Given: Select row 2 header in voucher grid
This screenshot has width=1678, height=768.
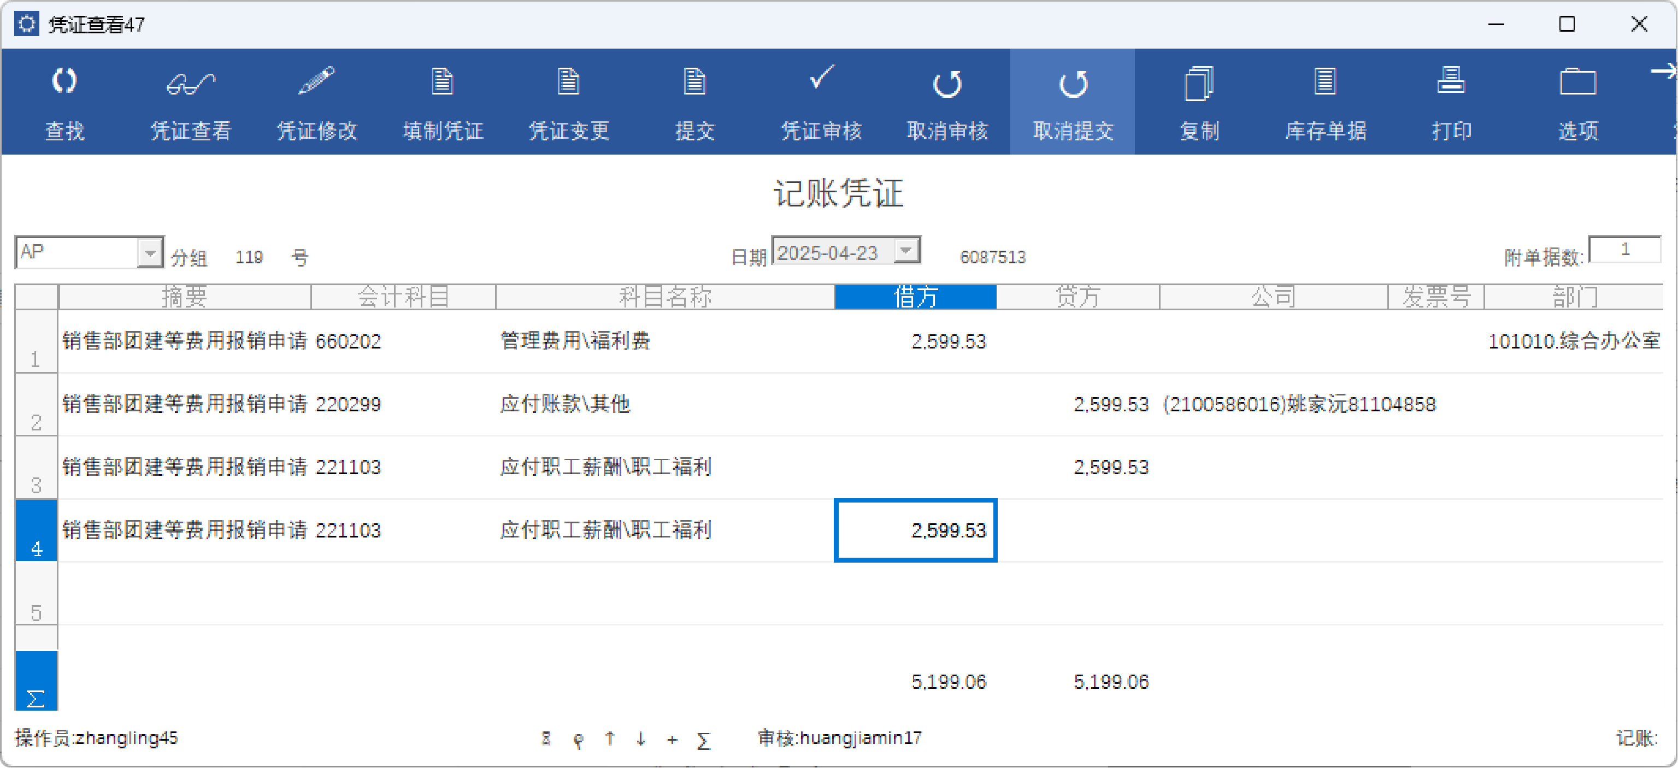Looking at the screenshot, I should tap(36, 405).
